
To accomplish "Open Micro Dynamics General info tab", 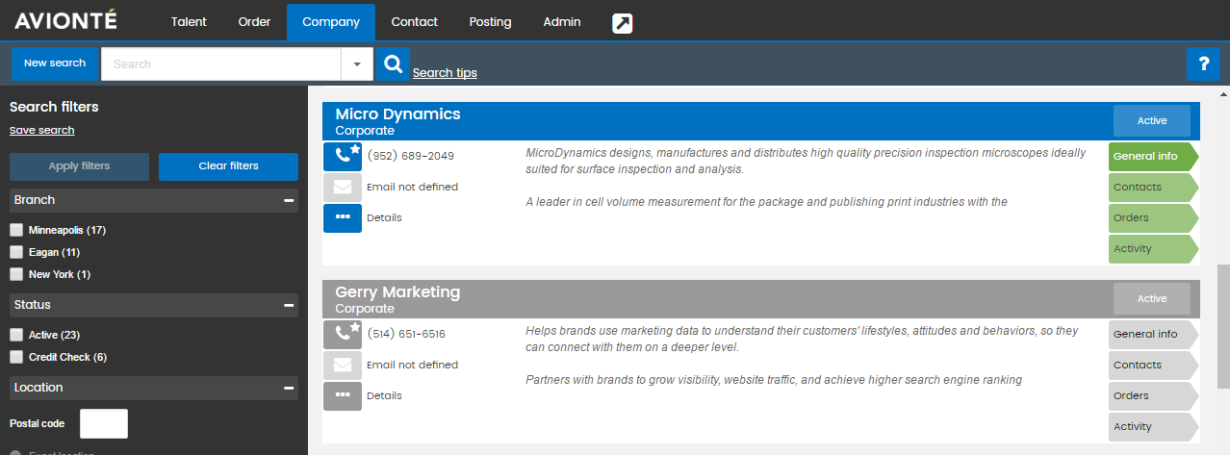I will 1153,156.
